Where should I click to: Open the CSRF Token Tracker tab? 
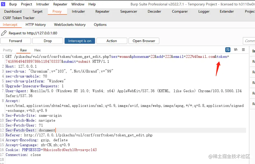coord(19,18)
